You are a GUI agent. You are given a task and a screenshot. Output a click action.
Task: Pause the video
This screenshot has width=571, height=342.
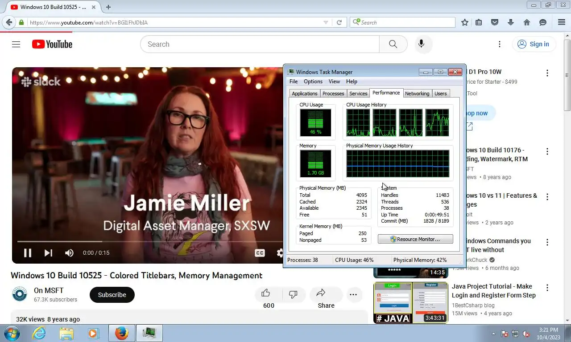28,253
